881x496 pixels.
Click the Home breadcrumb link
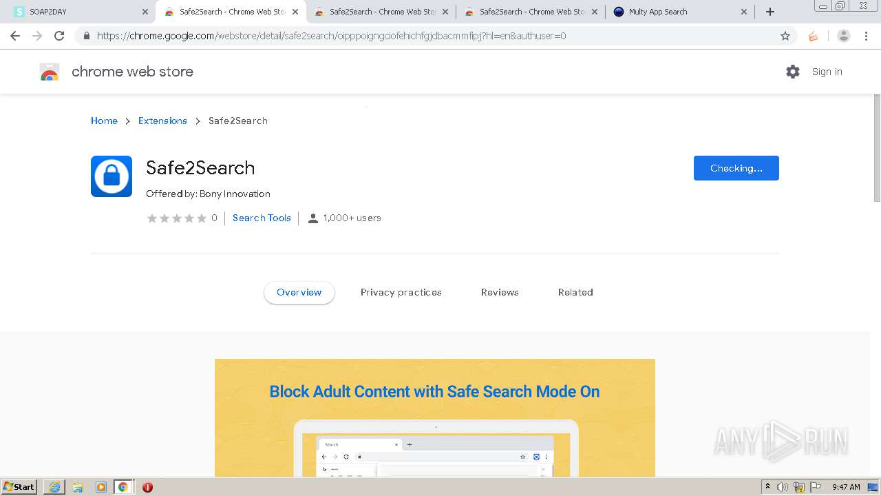coord(104,121)
